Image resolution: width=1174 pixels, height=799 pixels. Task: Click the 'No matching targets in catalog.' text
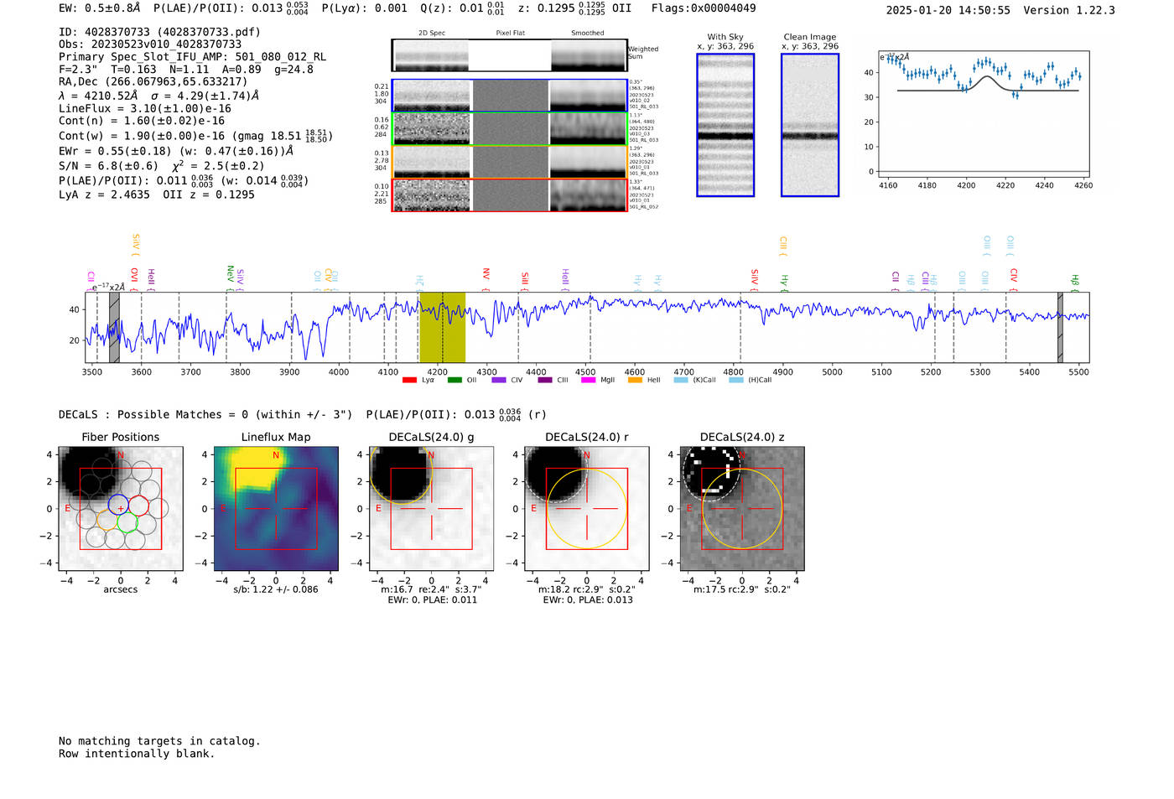pyautogui.click(x=159, y=741)
